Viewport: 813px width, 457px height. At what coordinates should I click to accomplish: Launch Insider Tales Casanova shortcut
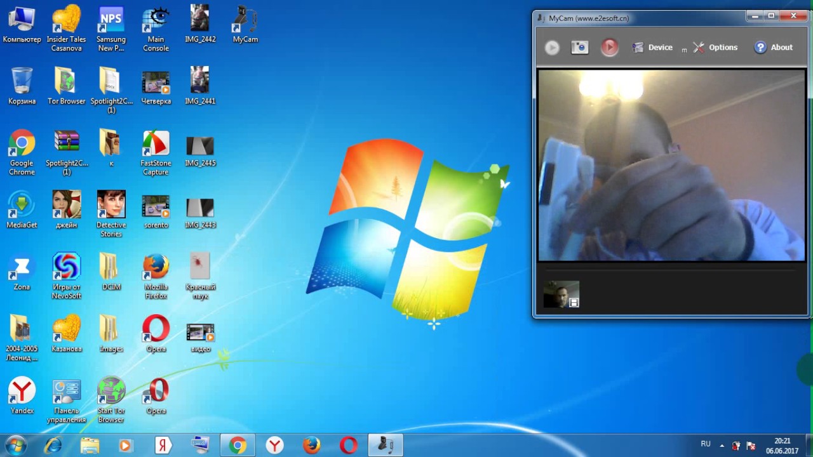pos(67,29)
